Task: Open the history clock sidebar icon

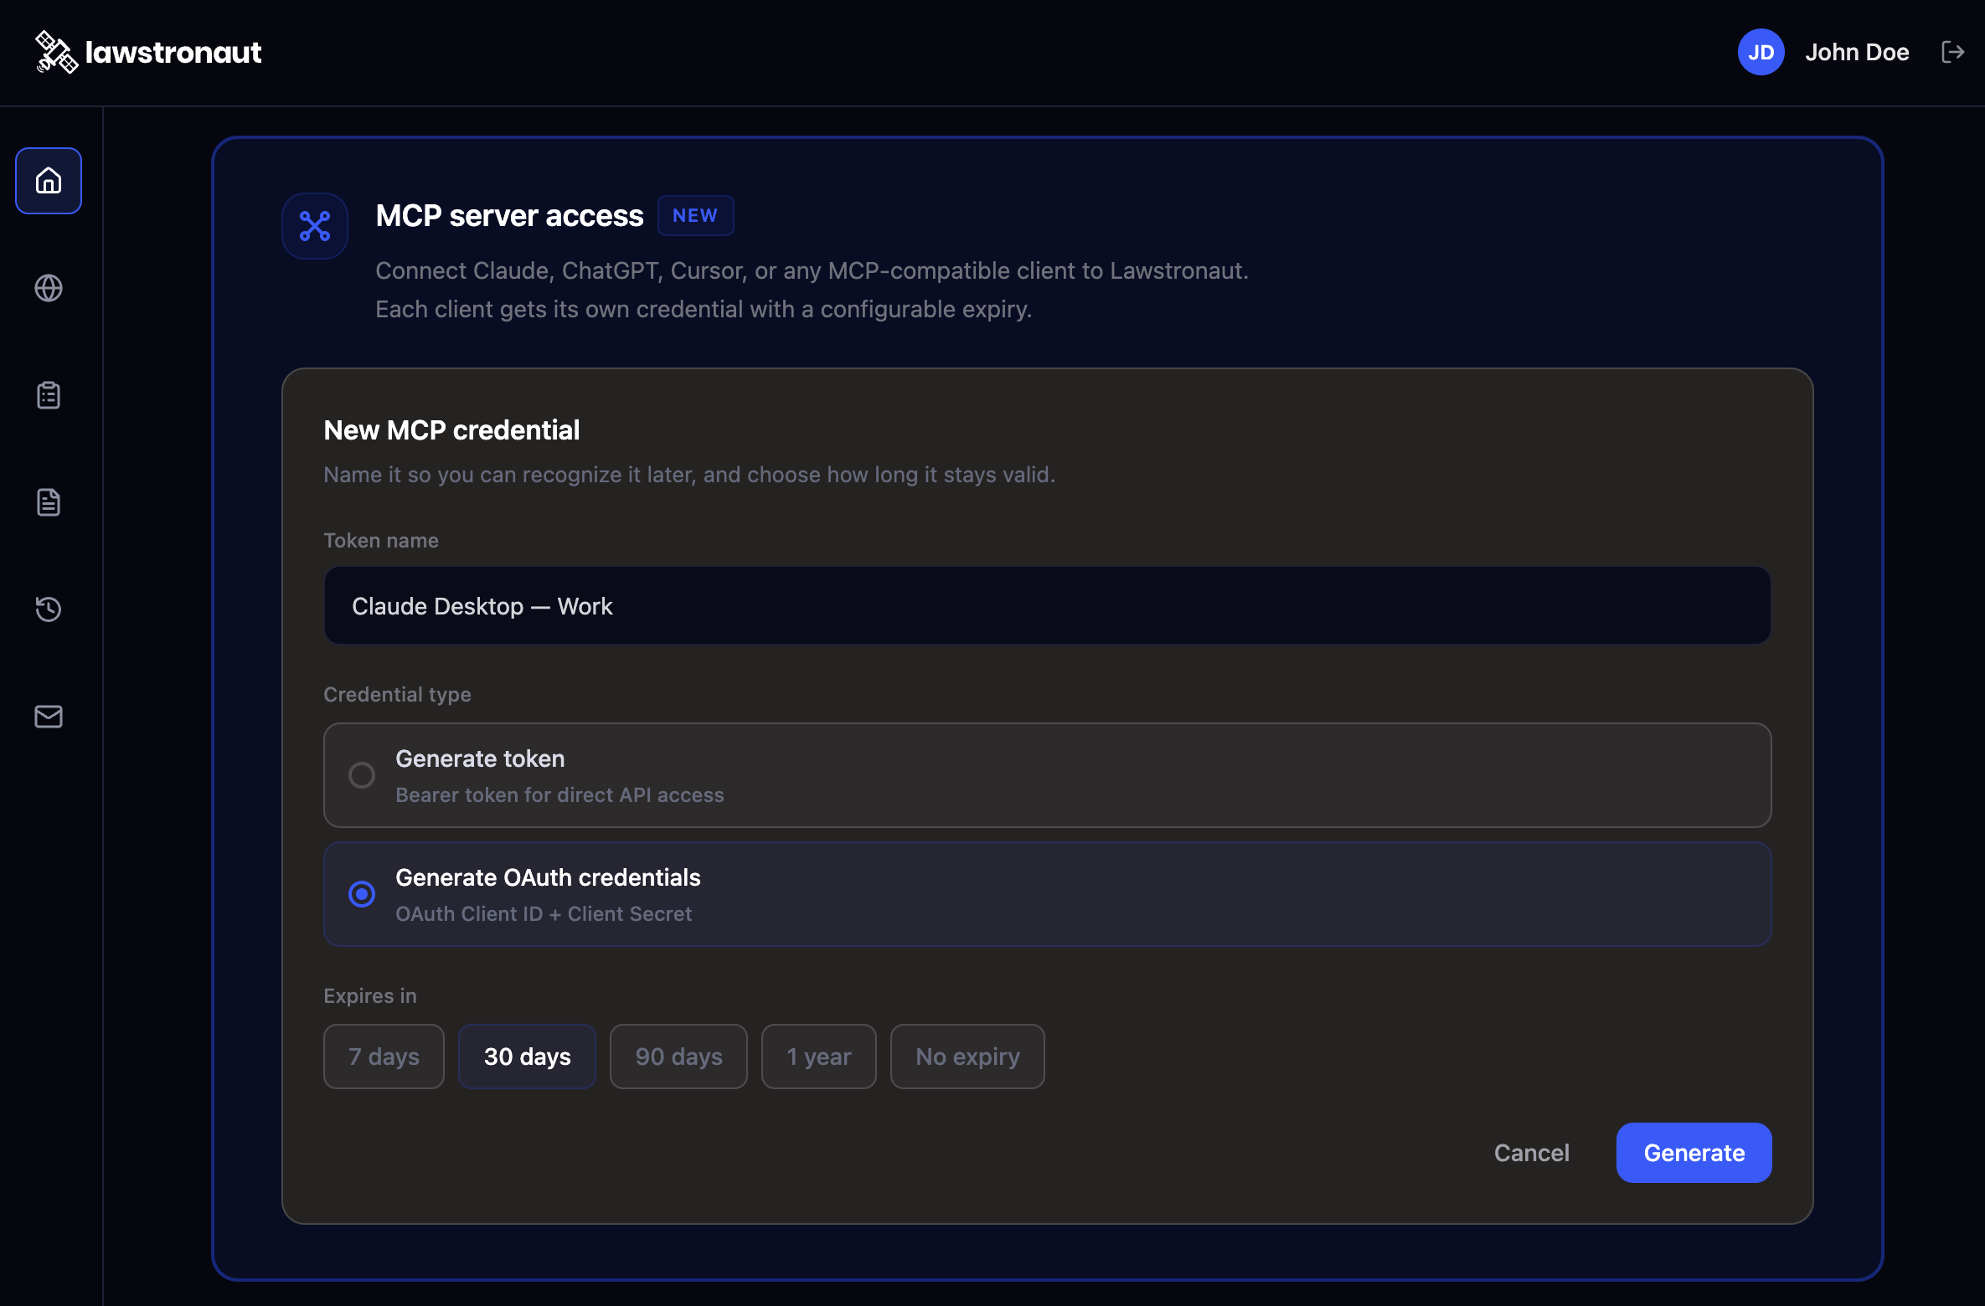Action: click(49, 609)
